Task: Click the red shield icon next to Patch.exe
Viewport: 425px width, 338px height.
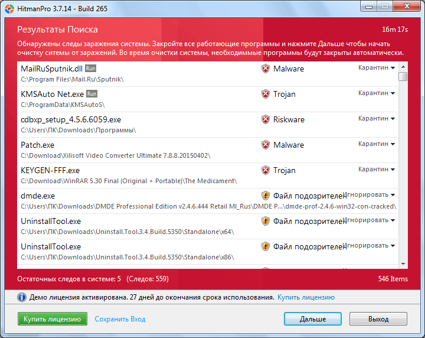Action: (266, 145)
